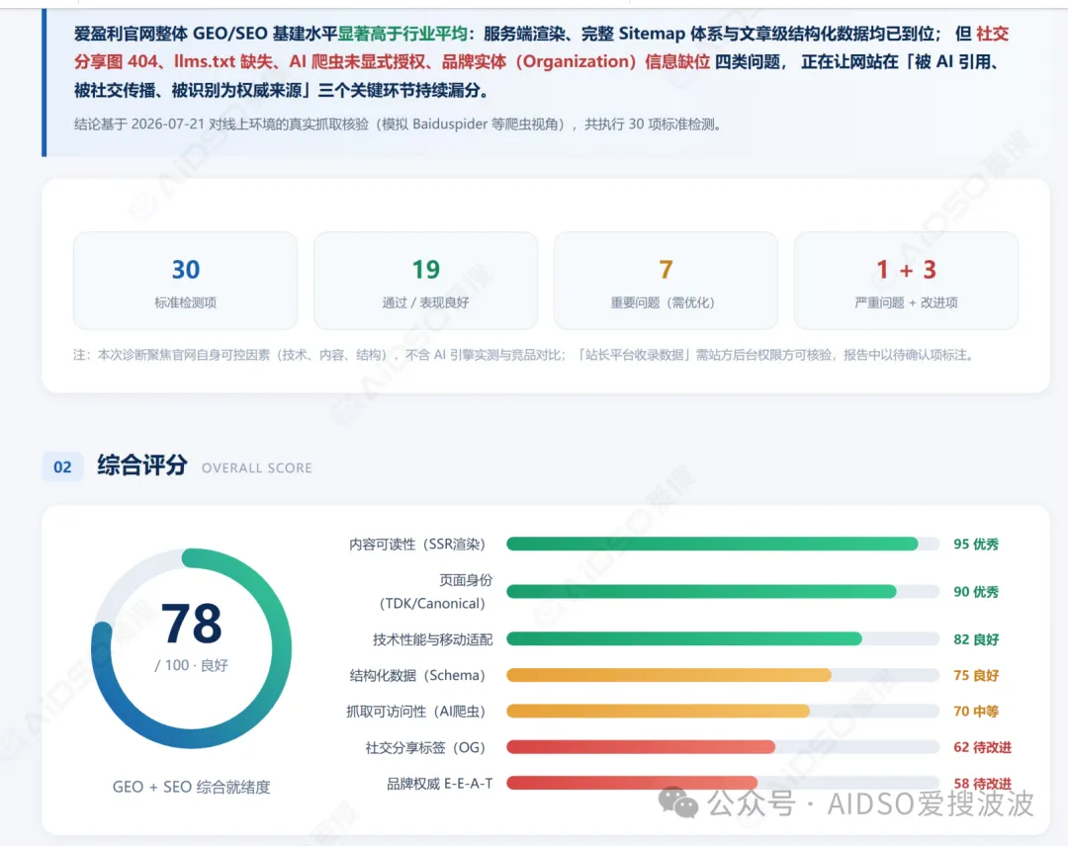The image size is (1068, 846).
Task: Click the 技术性能与移动适配 label
Action: coord(432,639)
